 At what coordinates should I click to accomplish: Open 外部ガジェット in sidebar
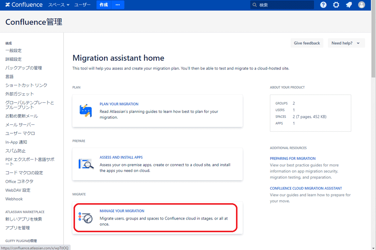[20, 94]
